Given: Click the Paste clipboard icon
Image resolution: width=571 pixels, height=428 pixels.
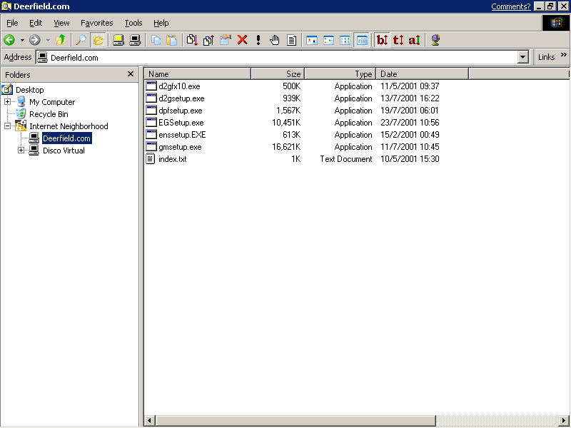Looking at the screenshot, I should pos(172,40).
